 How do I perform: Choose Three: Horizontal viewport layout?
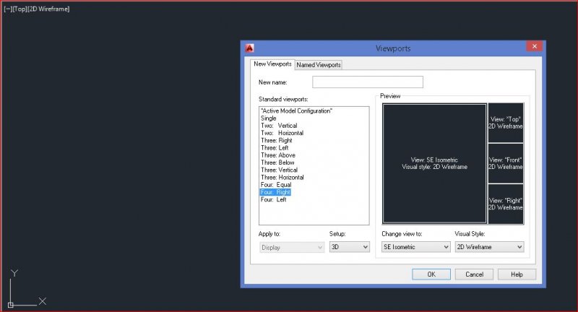(x=282, y=177)
